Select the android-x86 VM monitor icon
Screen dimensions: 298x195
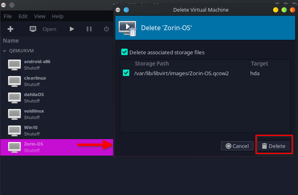pyautogui.click(x=14, y=65)
